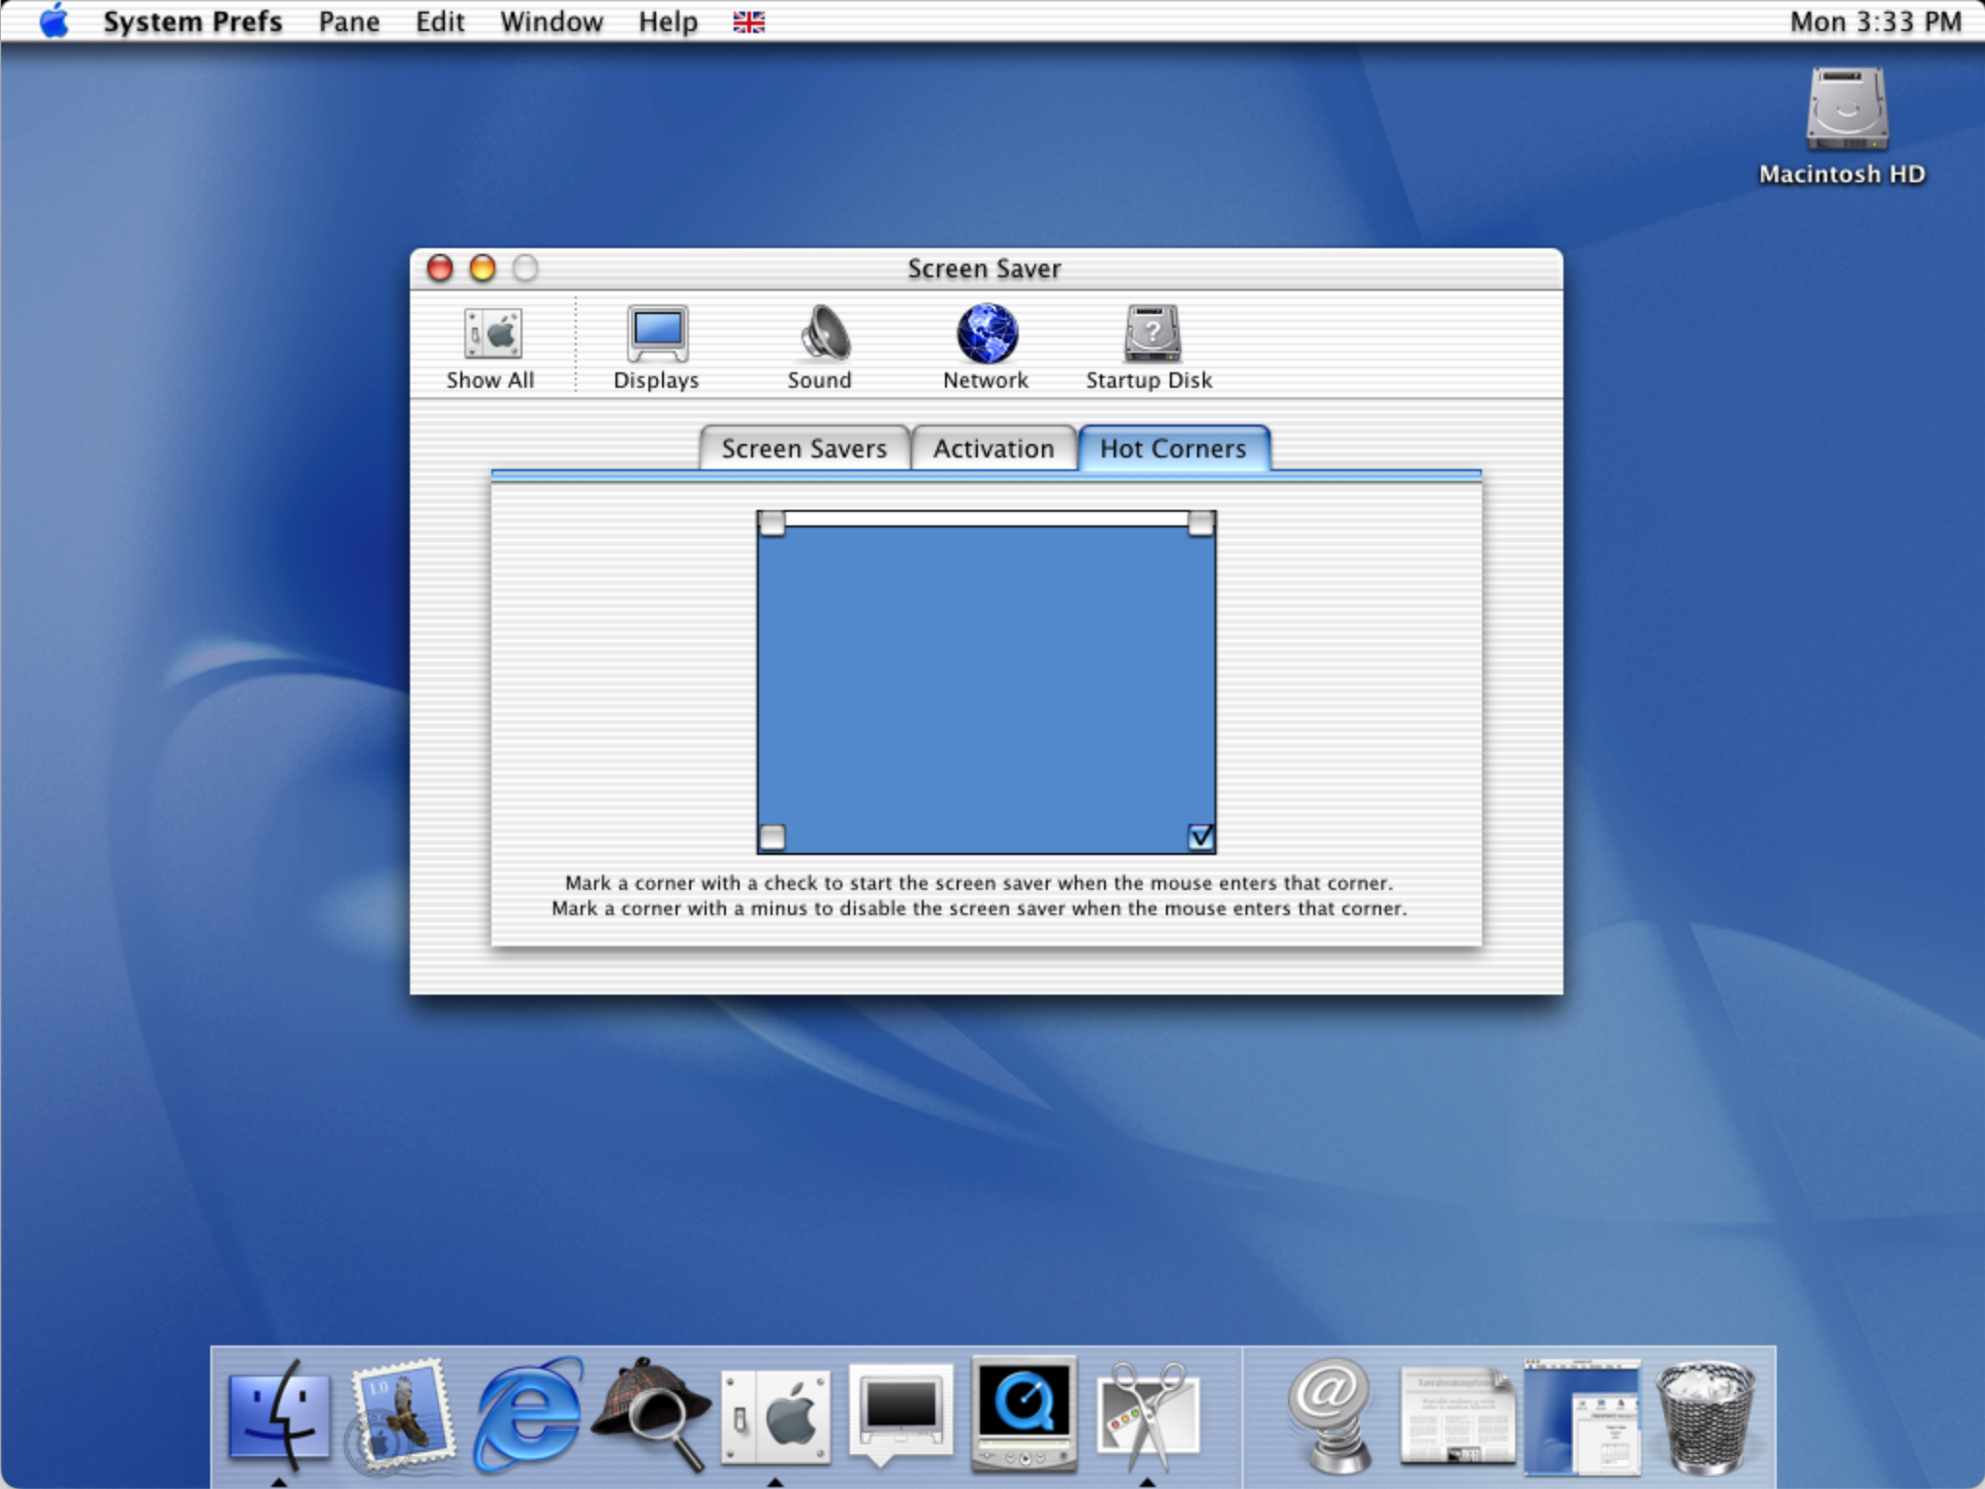Open the Displays preference pane
This screenshot has height=1489, width=1985.
click(656, 348)
